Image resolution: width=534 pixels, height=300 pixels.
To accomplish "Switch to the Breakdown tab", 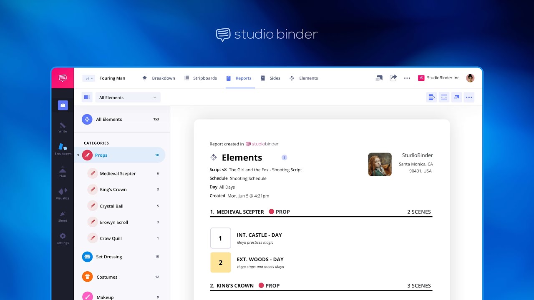I will tap(159, 78).
